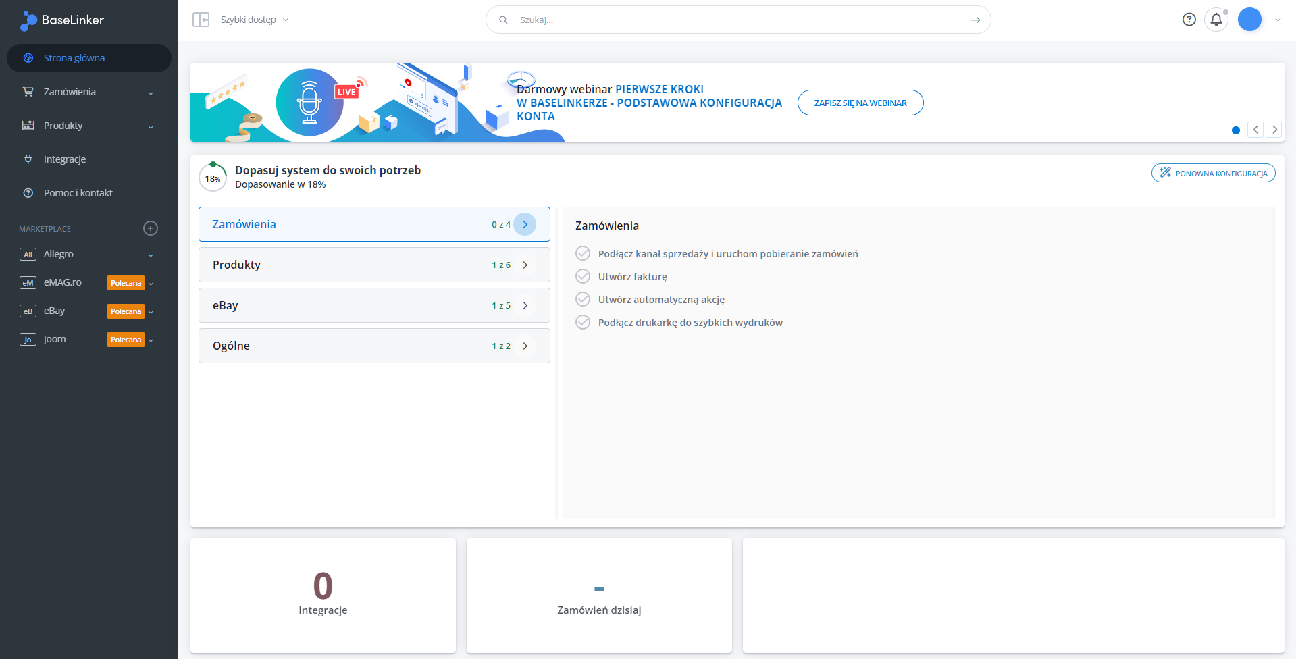Go to Strona główna menu item
The image size is (1296, 659).
coord(89,58)
